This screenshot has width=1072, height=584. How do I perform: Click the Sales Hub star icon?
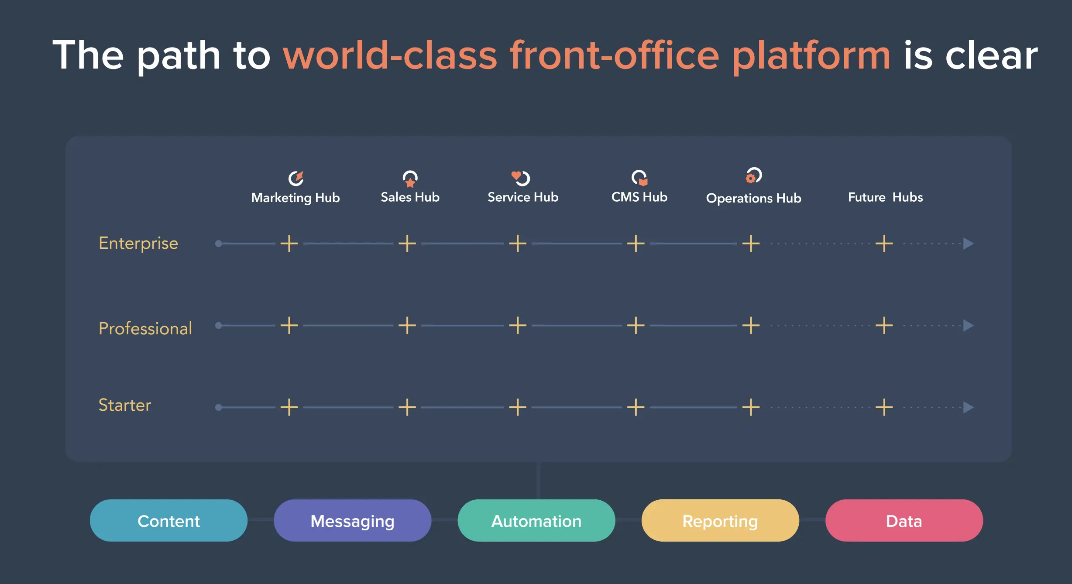(x=410, y=179)
